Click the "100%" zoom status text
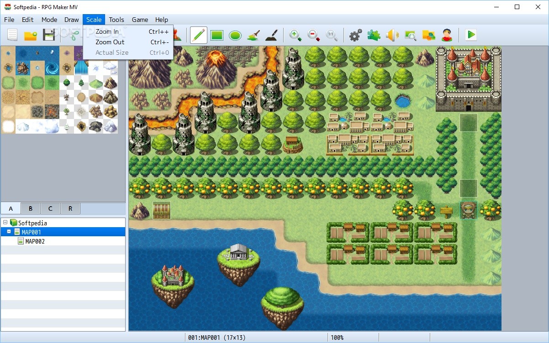549x343 pixels. [x=337, y=338]
